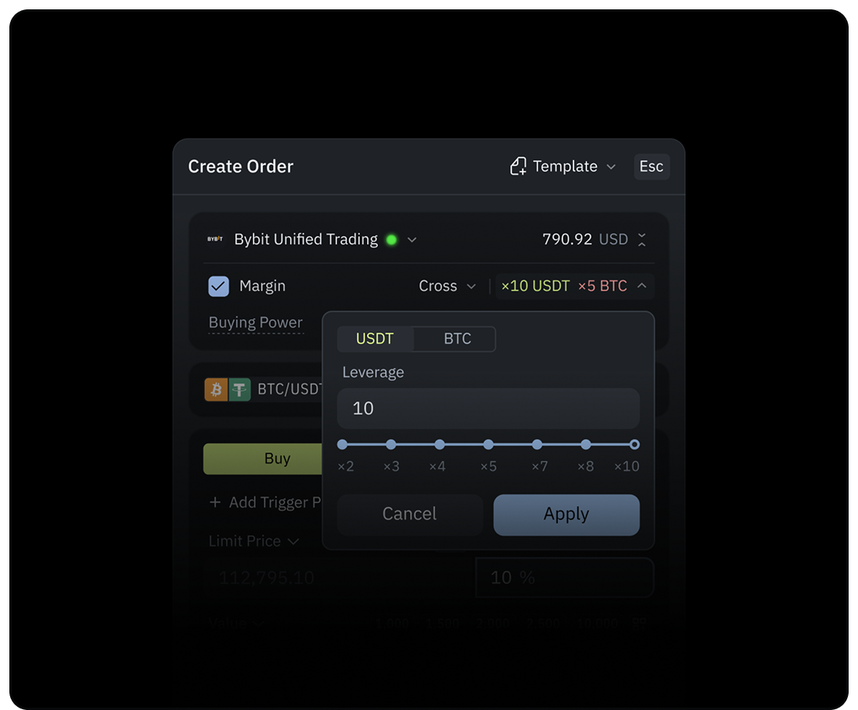The image size is (858, 710).
Task: Set leverage slider to the ×3 stop
Action: (x=390, y=445)
